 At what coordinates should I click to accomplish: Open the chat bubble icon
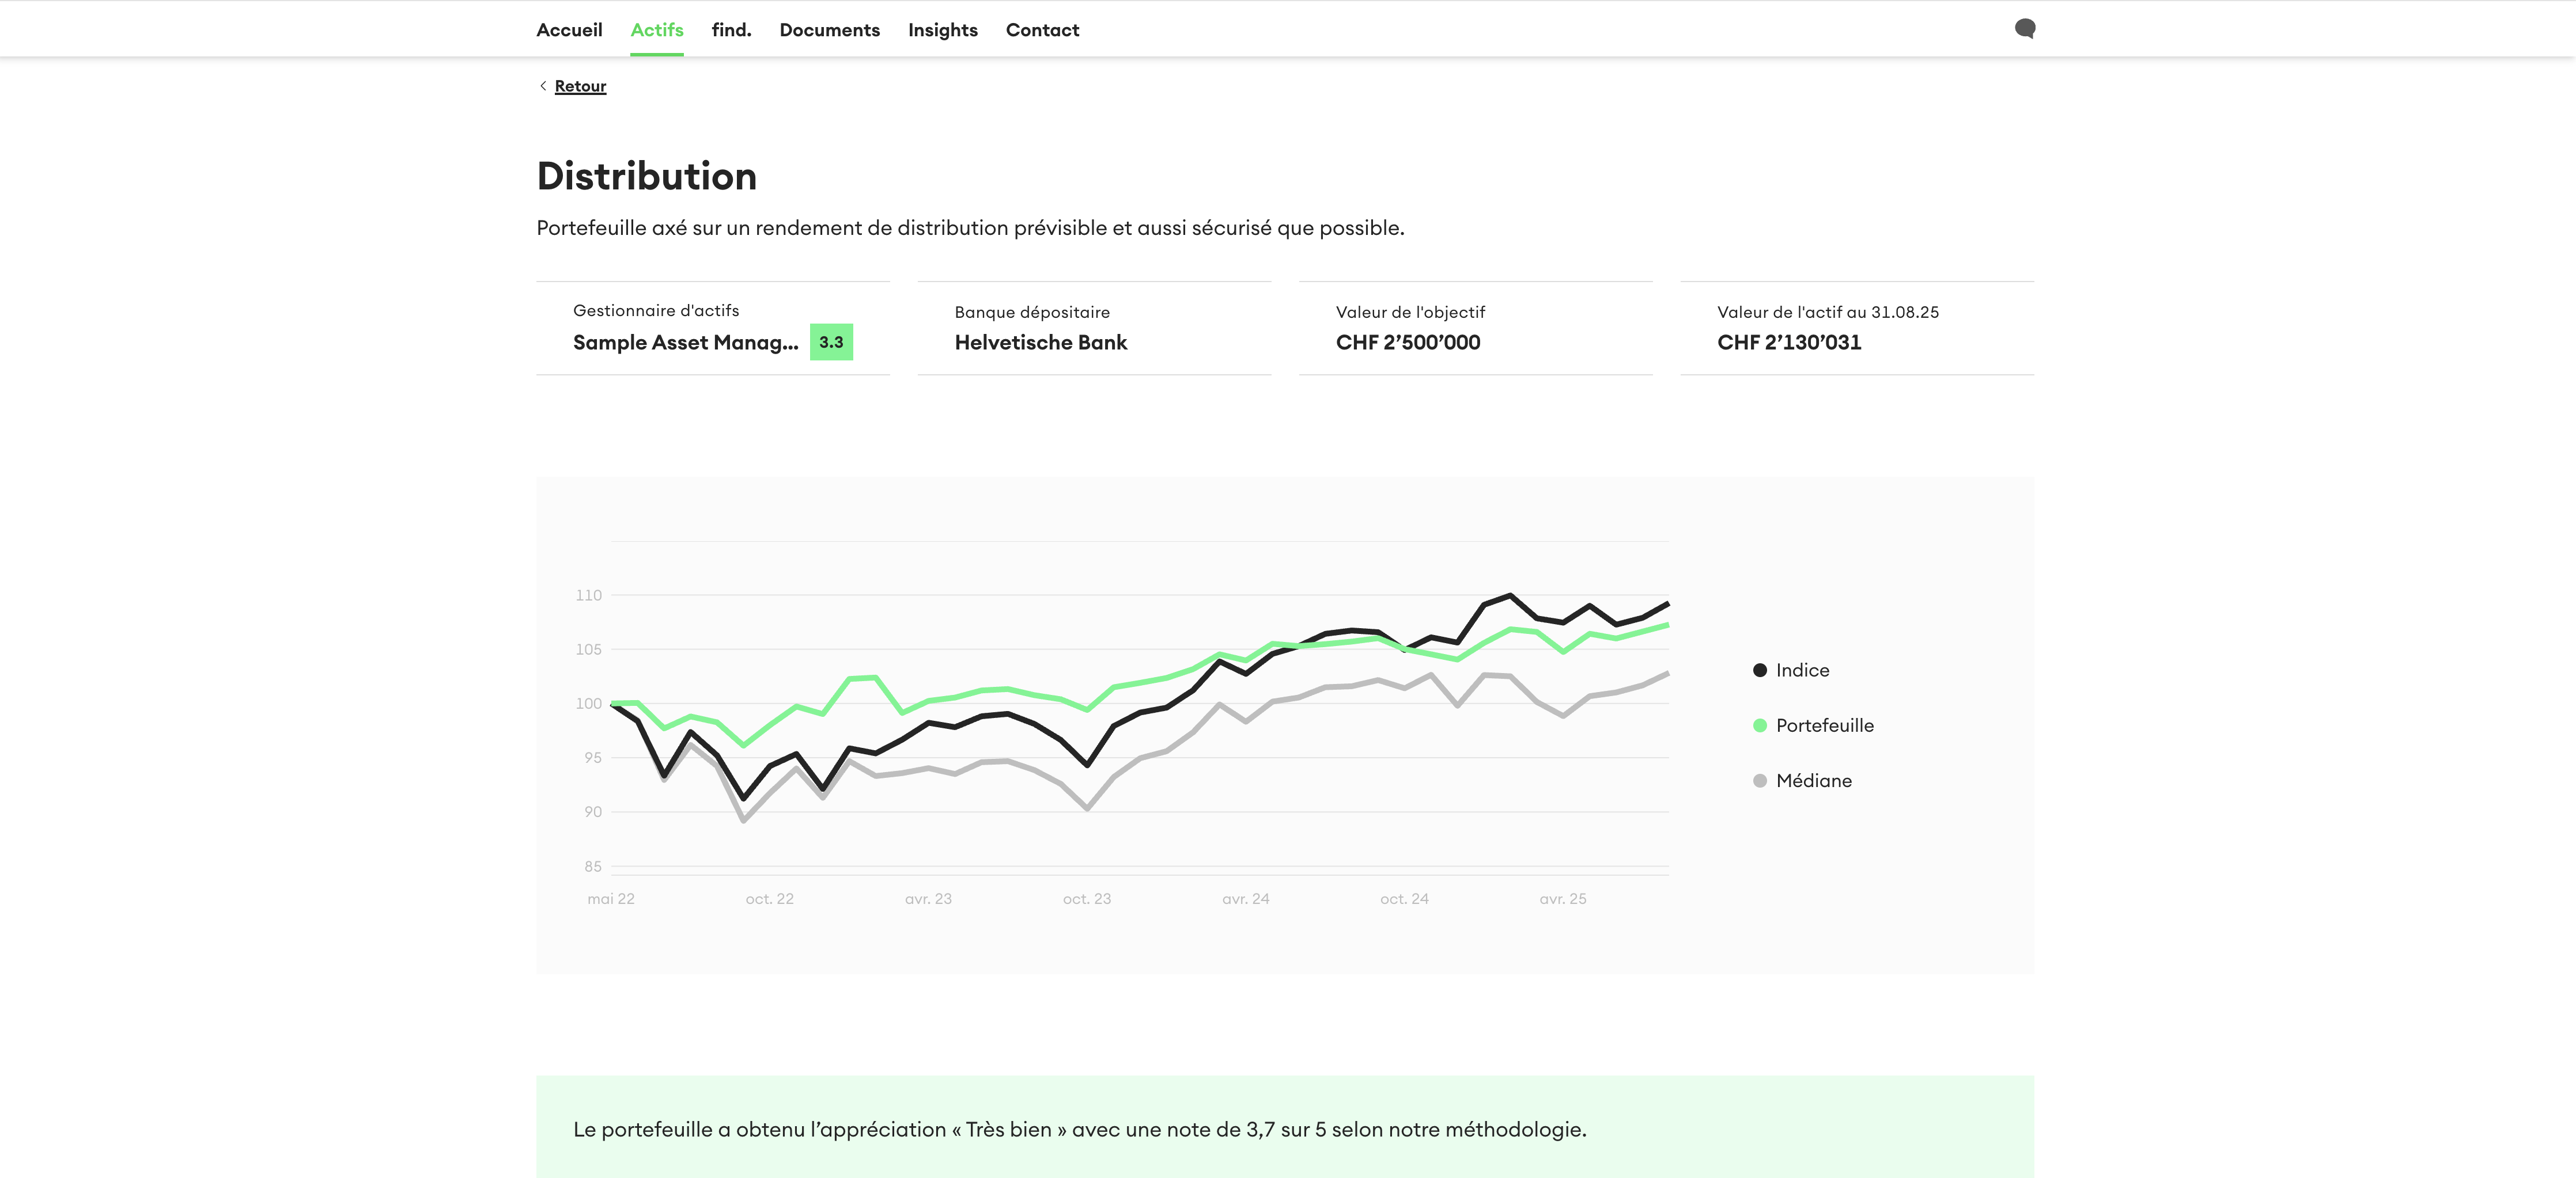click(2025, 28)
